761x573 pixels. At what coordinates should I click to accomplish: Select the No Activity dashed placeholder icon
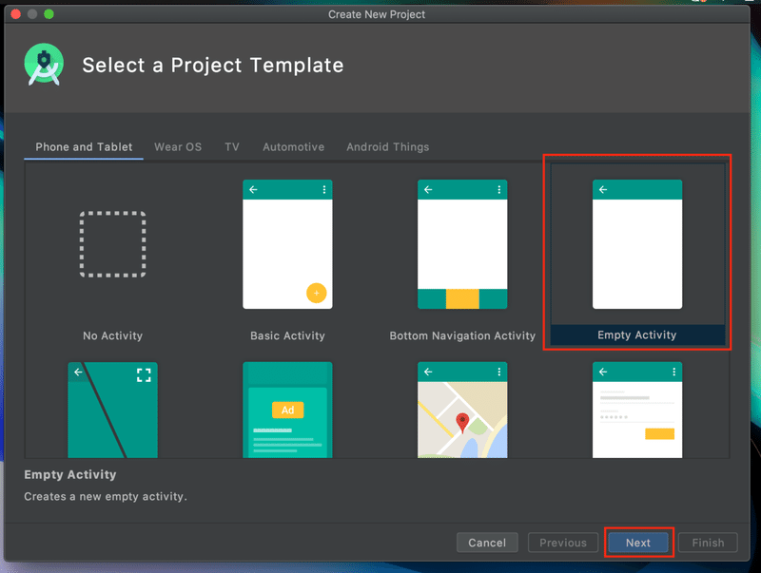[112, 244]
